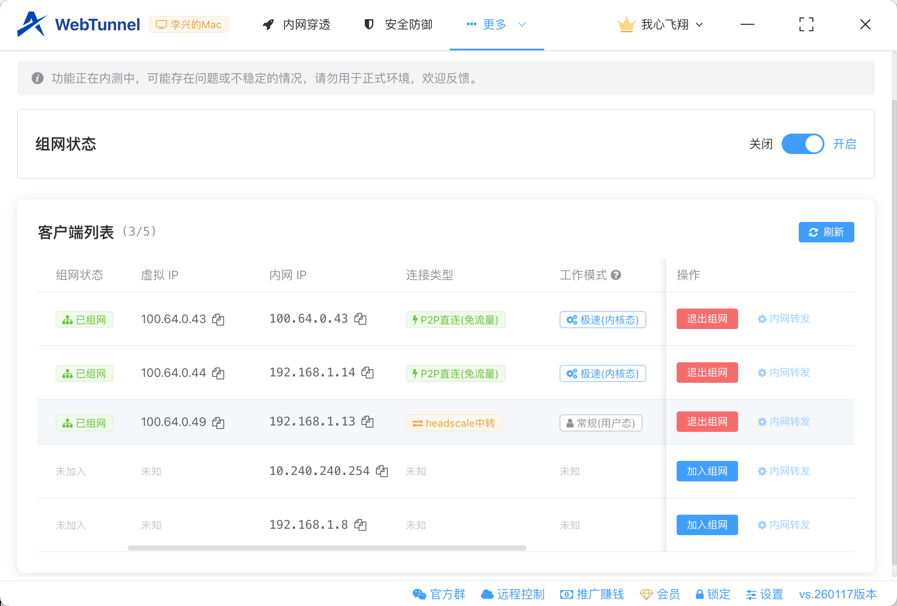The width and height of the screenshot is (897, 606).
Task: Open the 安全防御 section
Action: pyautogui.click(x=396, y=24)
